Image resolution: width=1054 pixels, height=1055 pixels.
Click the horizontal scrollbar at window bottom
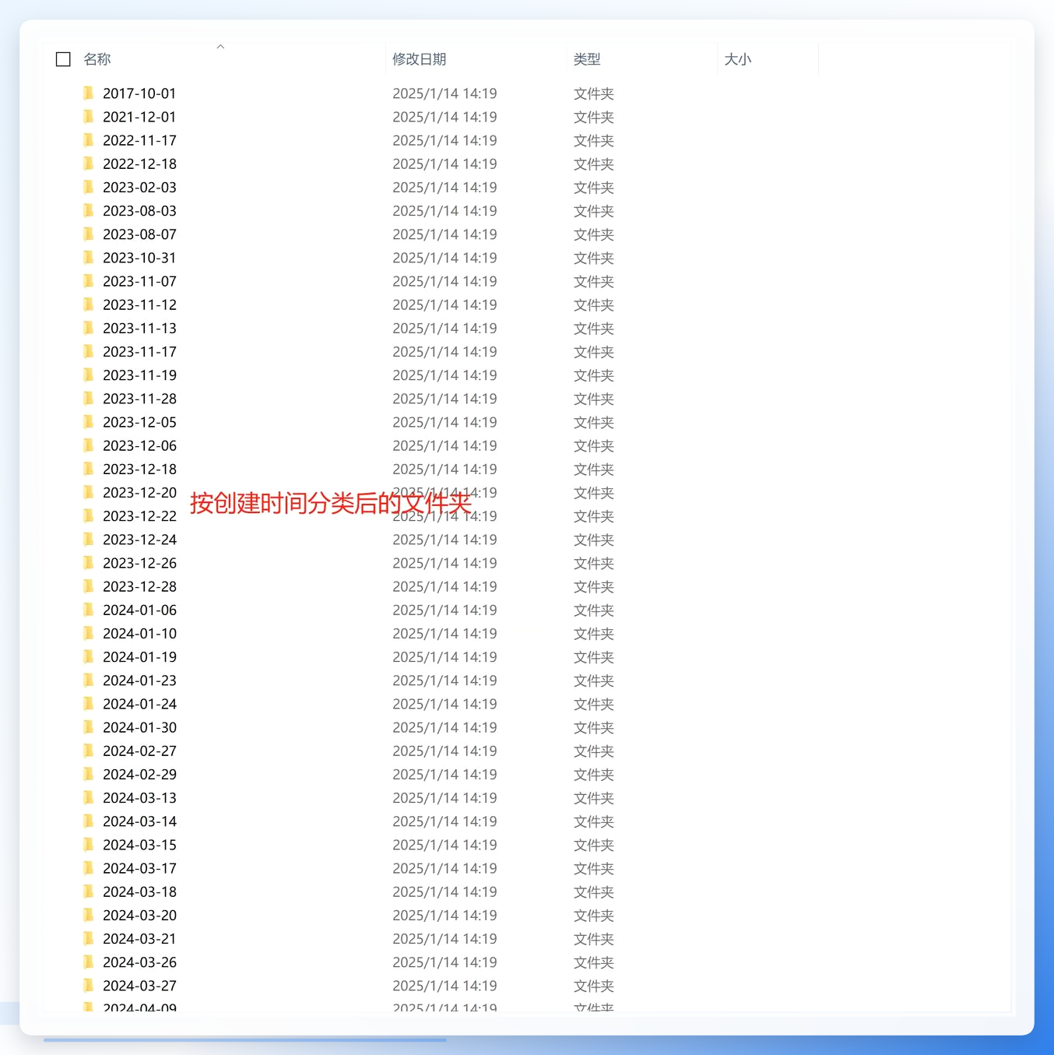coord(245,1039)
